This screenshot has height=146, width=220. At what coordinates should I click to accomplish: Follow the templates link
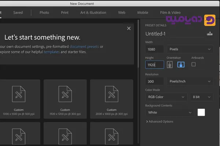(x=51, y=52)
